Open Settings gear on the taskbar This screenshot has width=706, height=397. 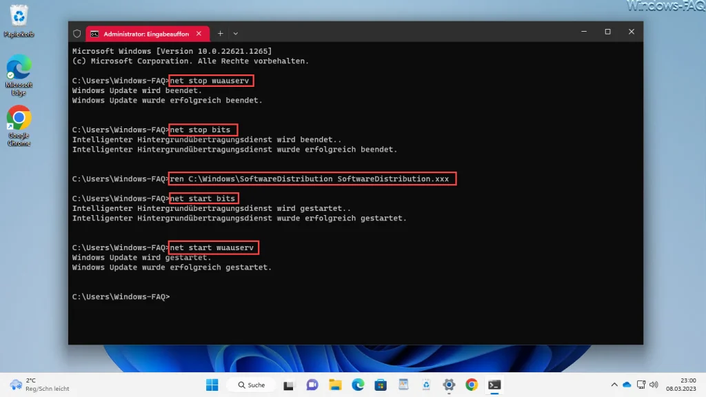coord(449,385)
